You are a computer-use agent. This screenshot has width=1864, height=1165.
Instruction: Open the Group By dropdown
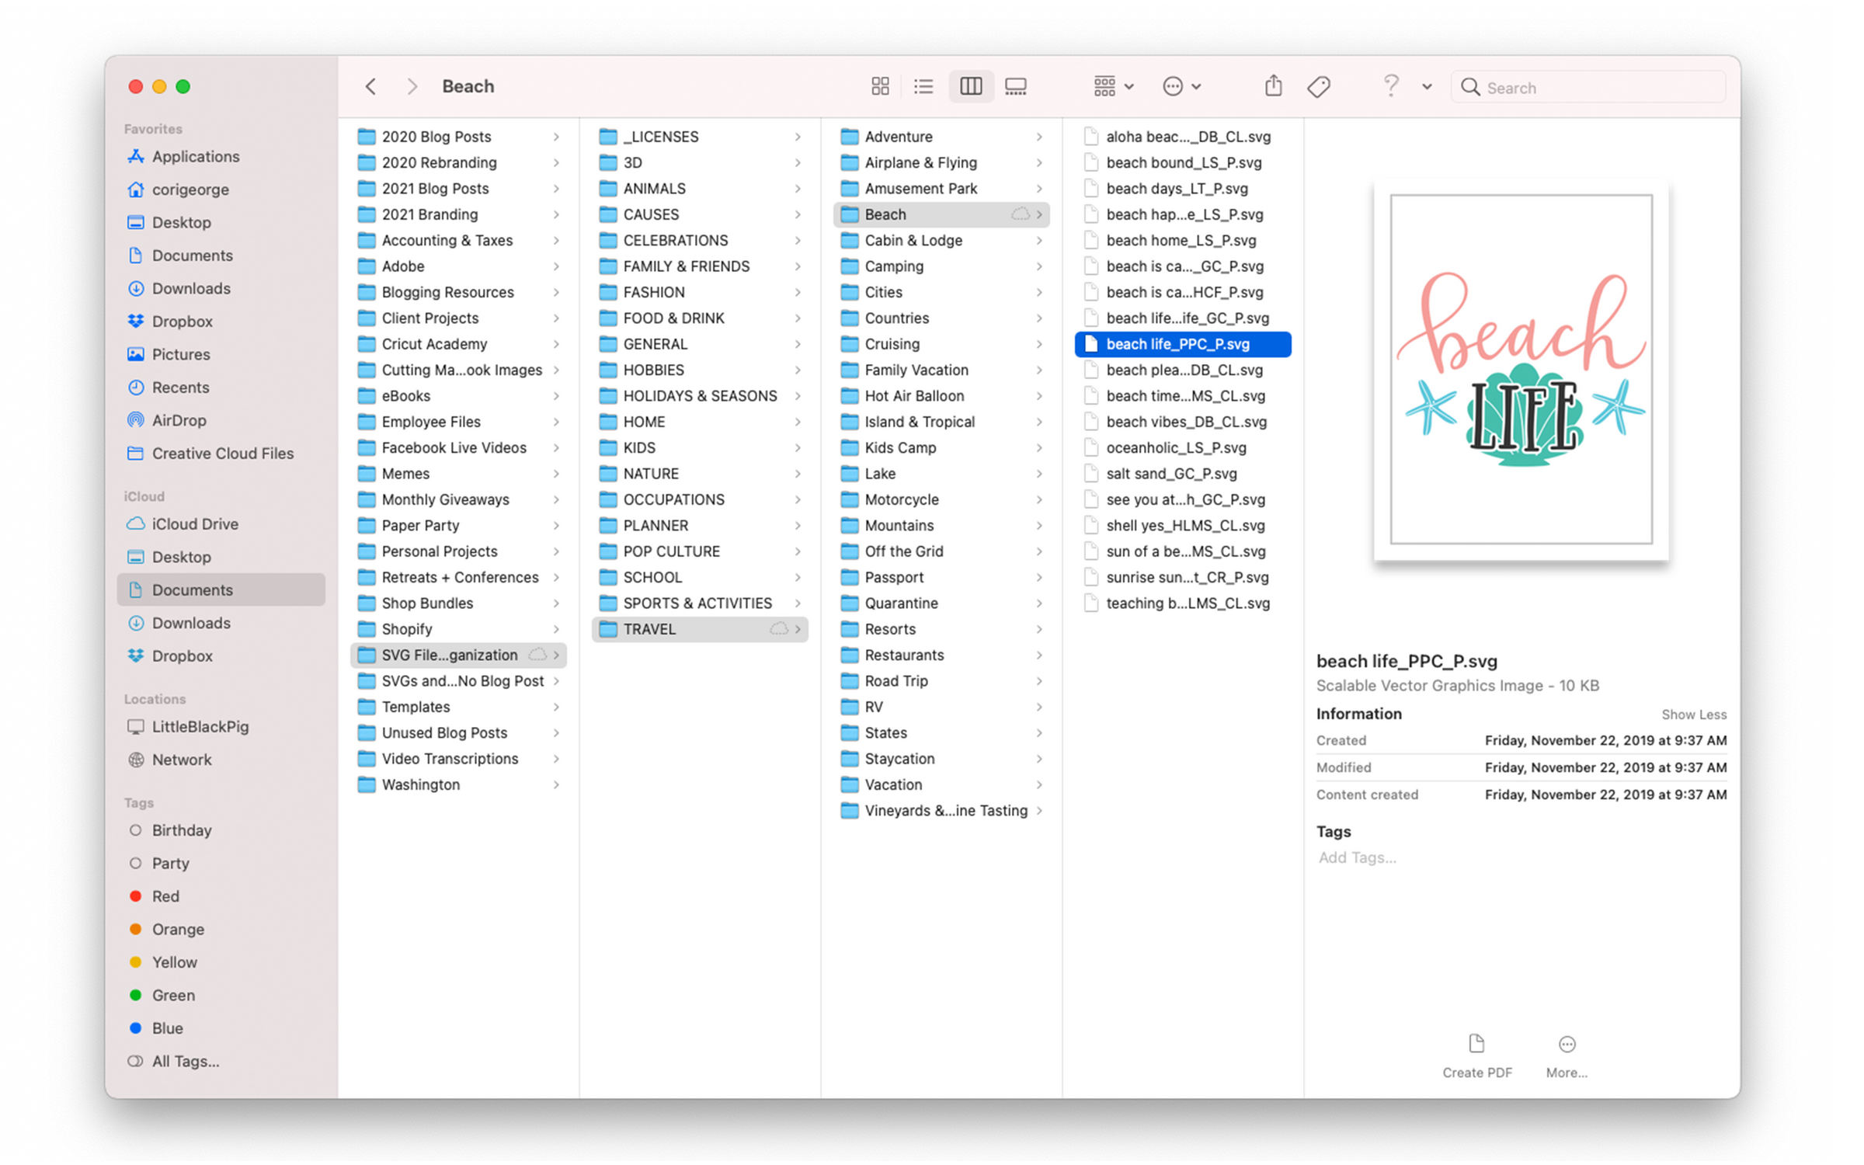(x=1114, y=86)
